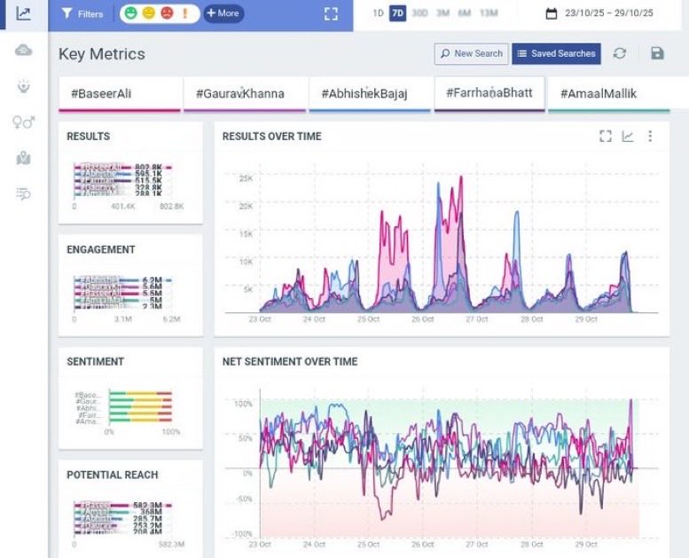Image resolution: width=689 pixels, height=558 pixels.
Task: Click the fullscreen icon in blue toolbar
Action: pyautogui.click(x=331, y=13)
